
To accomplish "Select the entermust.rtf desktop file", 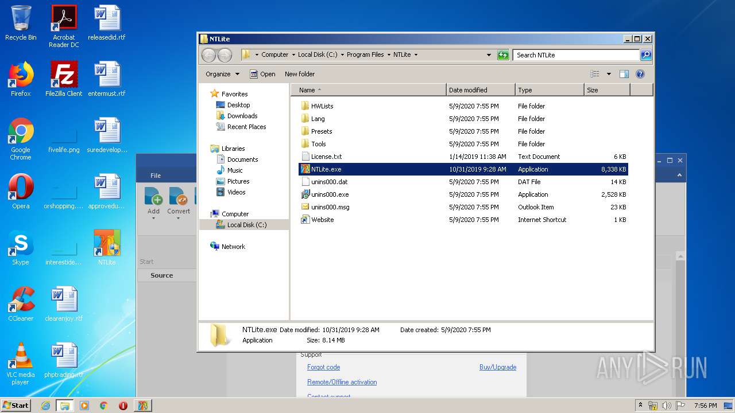I will tap(107, 79).
